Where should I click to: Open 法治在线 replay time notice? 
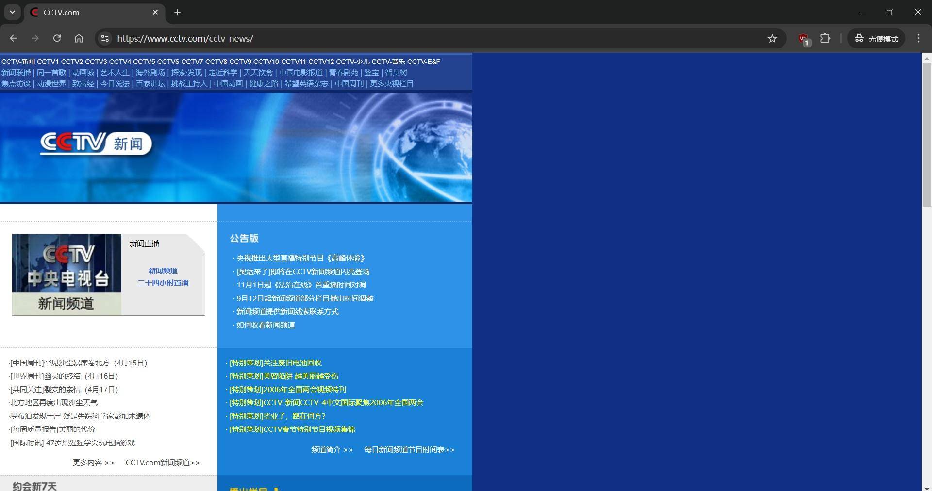click(301, 285)
